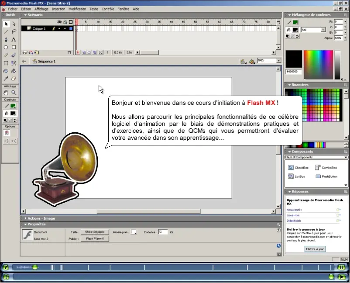Click the Cadence frame rate field
Screen dimensions: 350x283
(163, 232)
